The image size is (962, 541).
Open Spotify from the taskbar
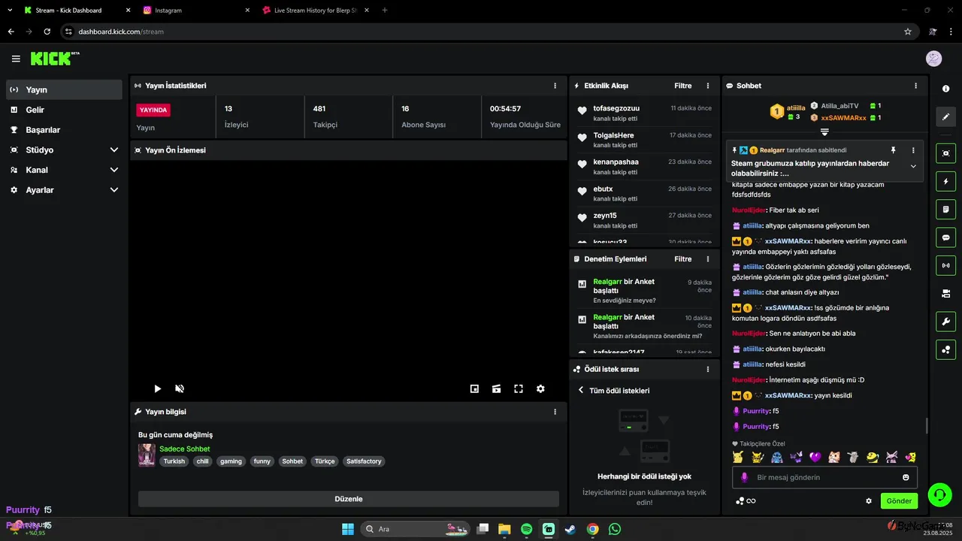527,529
